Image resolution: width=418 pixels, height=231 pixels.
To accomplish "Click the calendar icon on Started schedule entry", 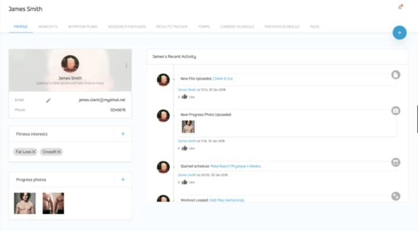I will (395, 162).
